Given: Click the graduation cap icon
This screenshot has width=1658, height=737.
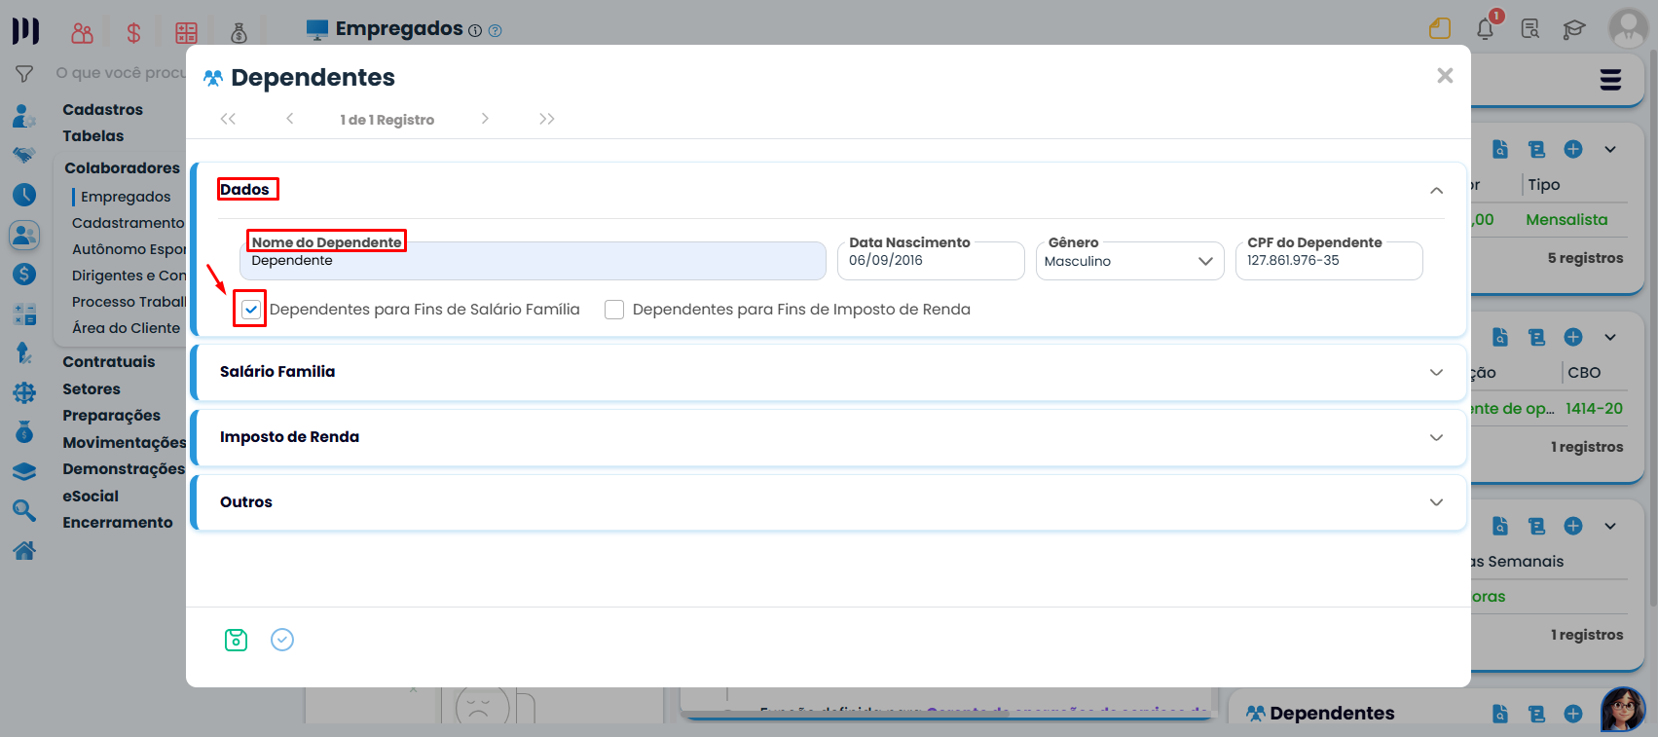Looking at the screenshot, I should (1573, 29).
